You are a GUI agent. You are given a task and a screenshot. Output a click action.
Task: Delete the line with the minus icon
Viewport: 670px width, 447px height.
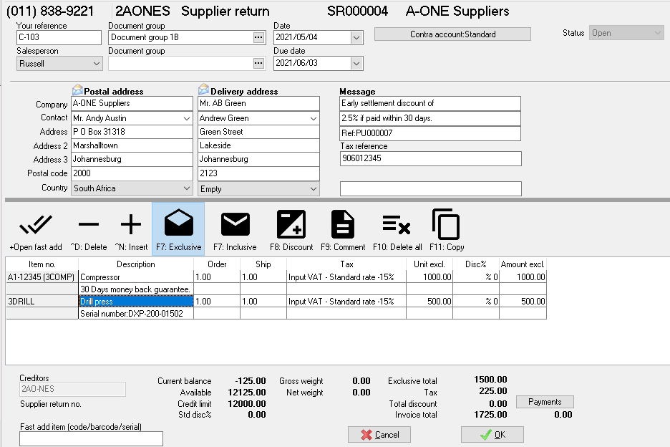pyautogui.click(x=88, y=226)
